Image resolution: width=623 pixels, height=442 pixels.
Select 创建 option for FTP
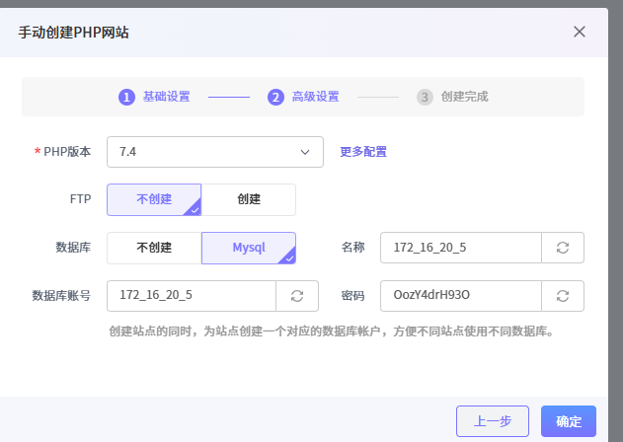click(249, 199)
